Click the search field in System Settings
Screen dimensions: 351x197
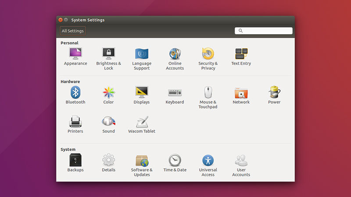[266, 31]
